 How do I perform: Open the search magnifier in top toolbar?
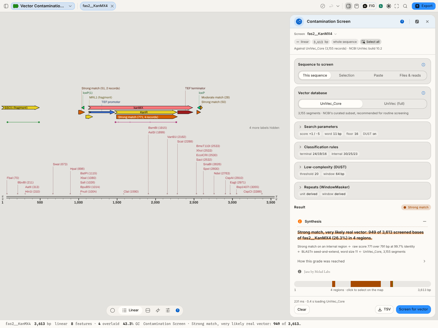click(x=405, y=6)
